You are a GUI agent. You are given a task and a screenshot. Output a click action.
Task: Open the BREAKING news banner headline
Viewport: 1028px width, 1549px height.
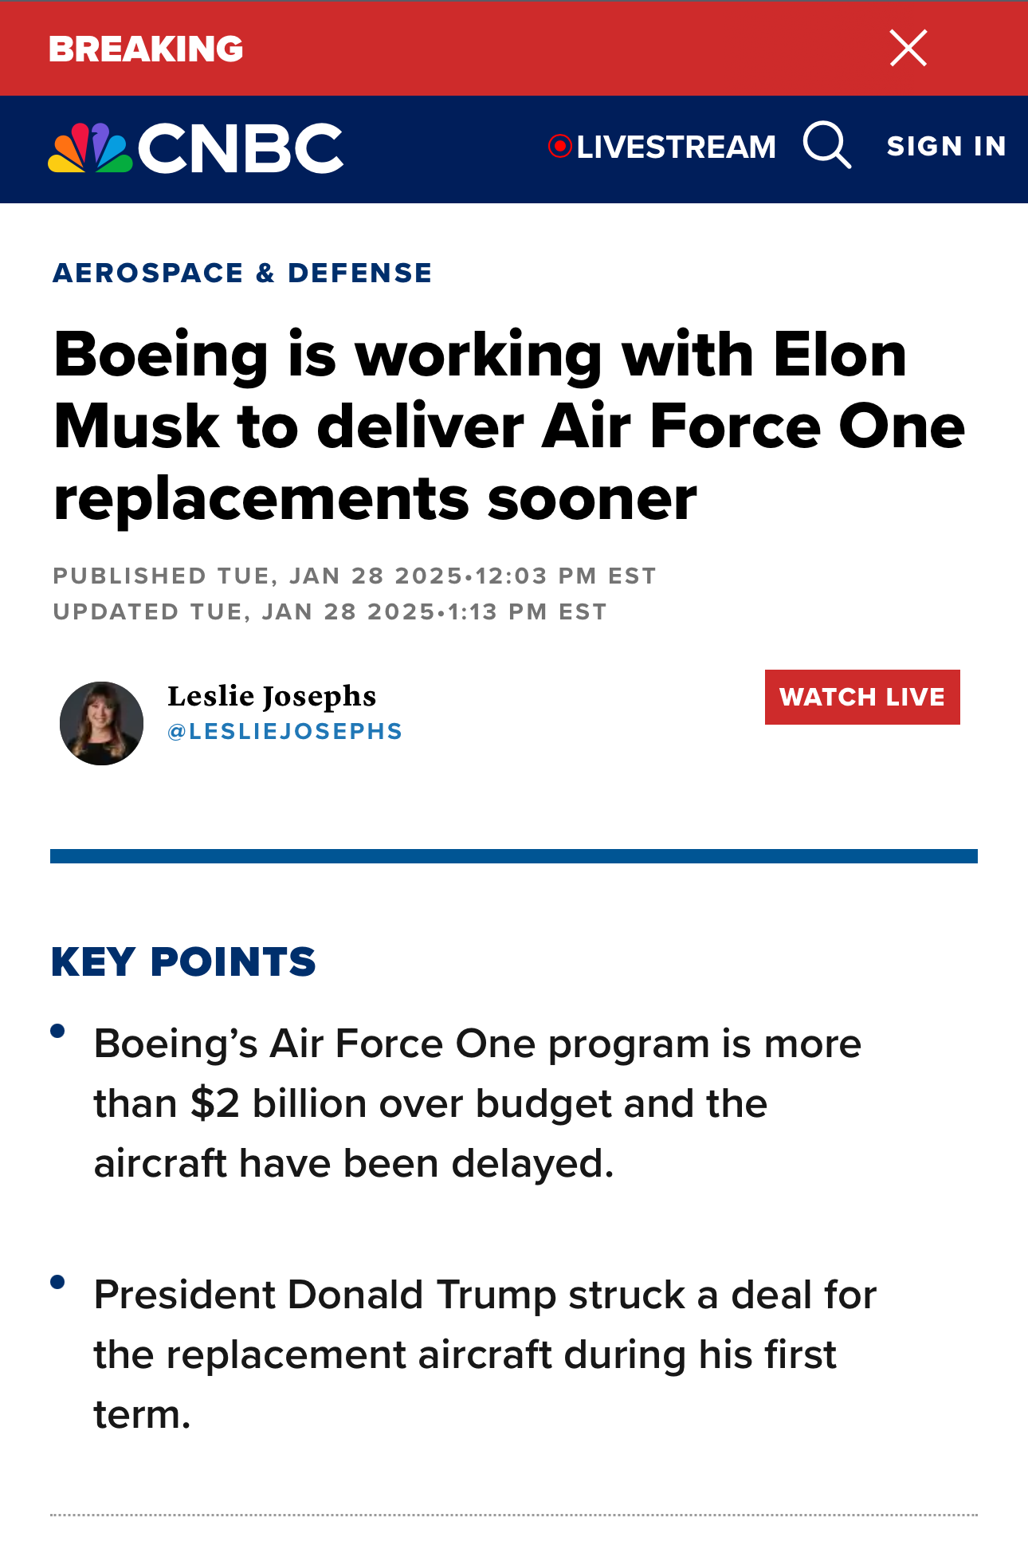tap(146, 49)
